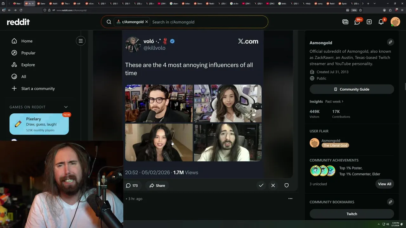Show hidden system tray icons
The image size is (406, 228).
pos(378,224)
